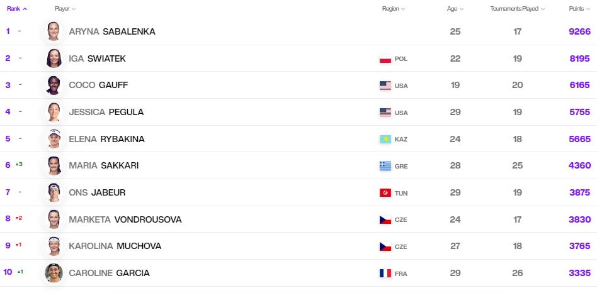
Task: Click the Poland flag icon
Action: [x=385, y=59]
